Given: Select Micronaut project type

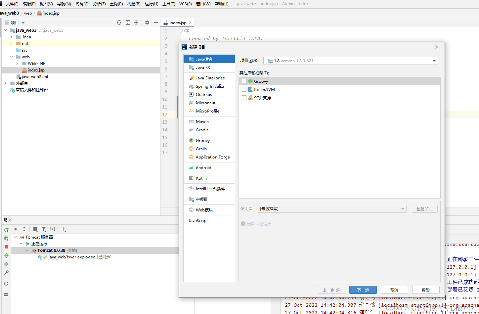Looking at the screenshot, I should tap(209, 103).
